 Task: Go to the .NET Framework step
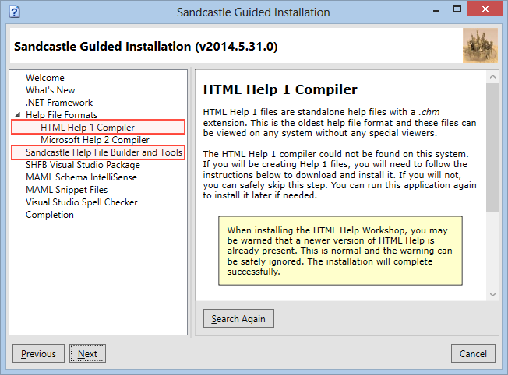tap(59, 103)
